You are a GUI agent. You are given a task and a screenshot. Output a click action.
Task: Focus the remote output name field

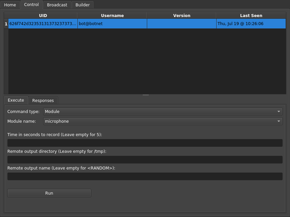[x=145, y=177]
